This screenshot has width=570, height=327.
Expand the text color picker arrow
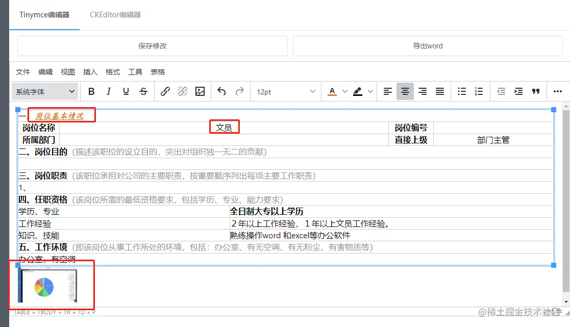344,91
